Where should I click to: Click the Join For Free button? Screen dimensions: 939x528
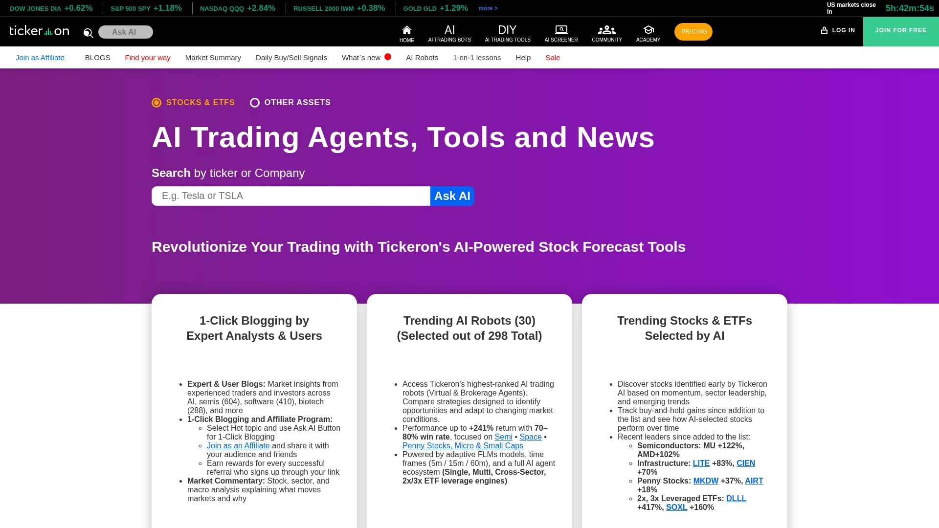tap(901, 32)
